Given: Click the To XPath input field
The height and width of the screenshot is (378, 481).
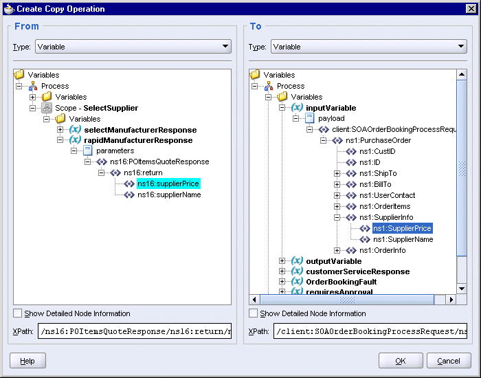Looking at the screenshot, I should (370, 331).
